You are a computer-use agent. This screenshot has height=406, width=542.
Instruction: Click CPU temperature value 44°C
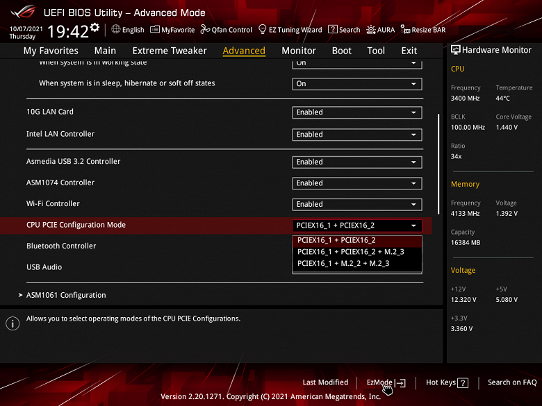502,99
